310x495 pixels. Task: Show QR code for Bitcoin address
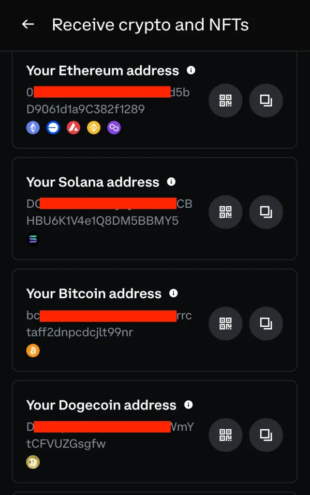[225, 323]
